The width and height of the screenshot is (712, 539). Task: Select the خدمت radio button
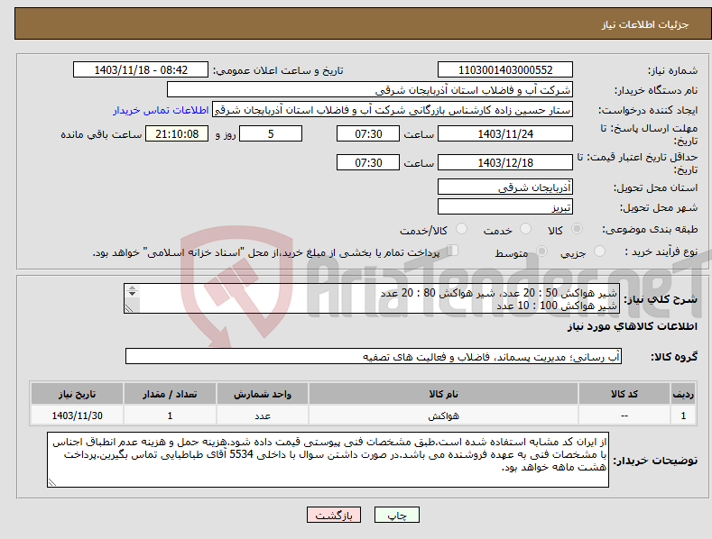pyautogui.click(x=525, y=229)
